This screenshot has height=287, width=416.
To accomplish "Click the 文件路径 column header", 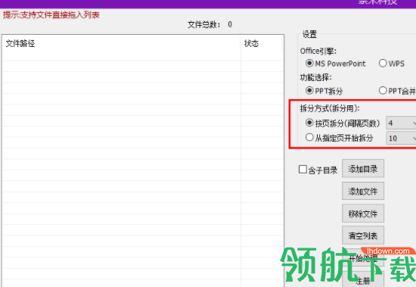I will (x=121, y=43).
